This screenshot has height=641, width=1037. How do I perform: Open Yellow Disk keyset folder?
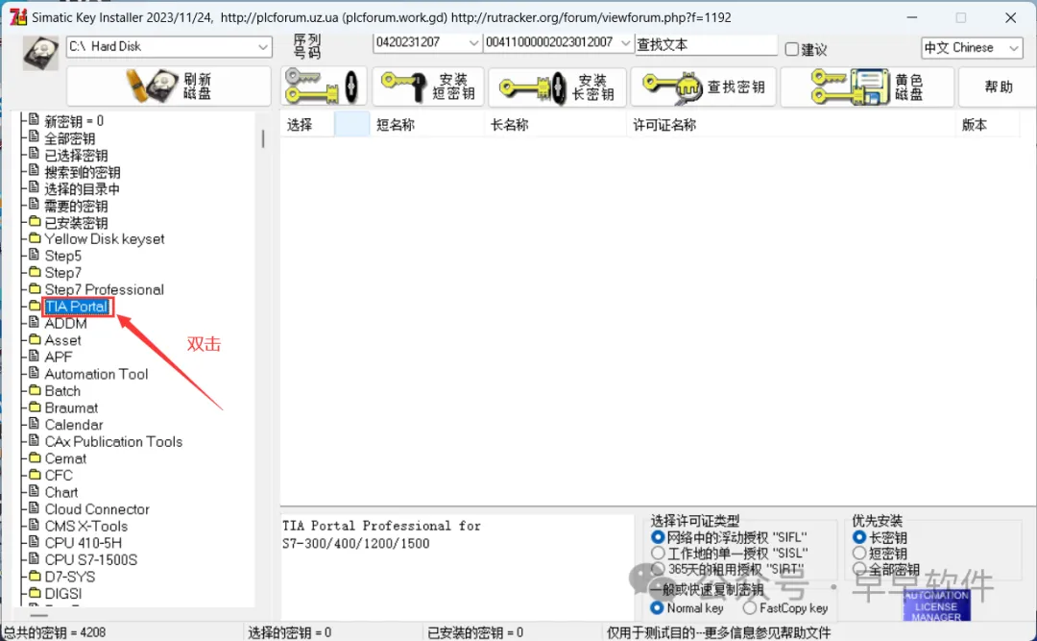105,239
